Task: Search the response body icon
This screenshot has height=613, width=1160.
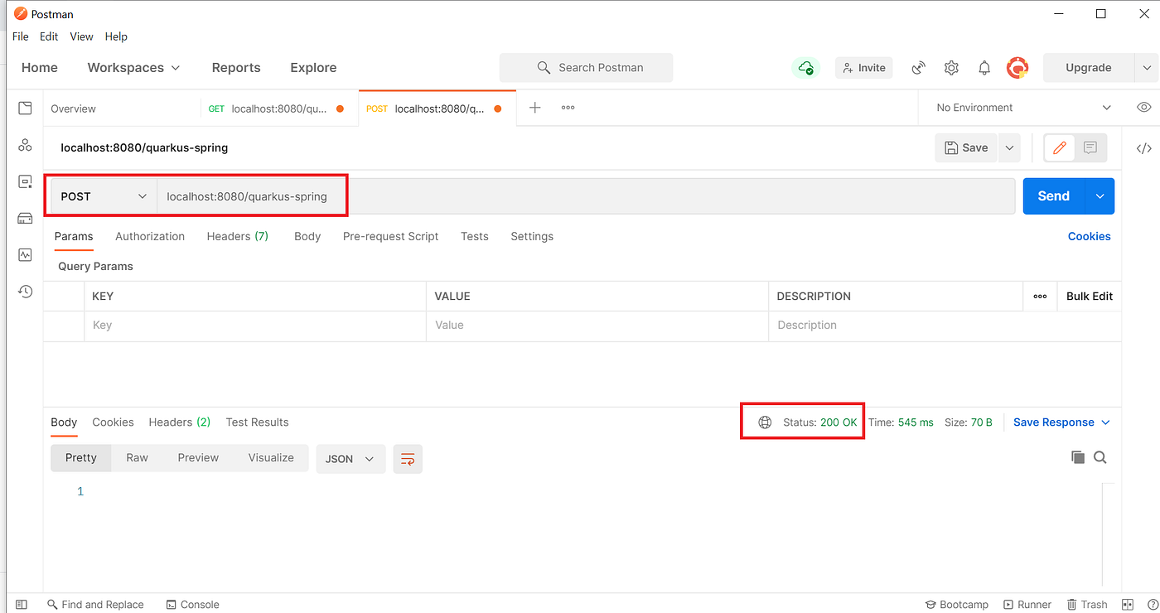Action: pyautogui.click(x=1100, y=457)
